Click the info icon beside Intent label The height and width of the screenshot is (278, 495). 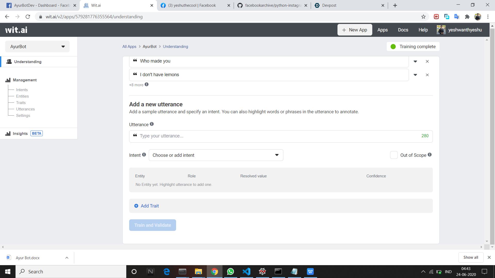[144, 155]
